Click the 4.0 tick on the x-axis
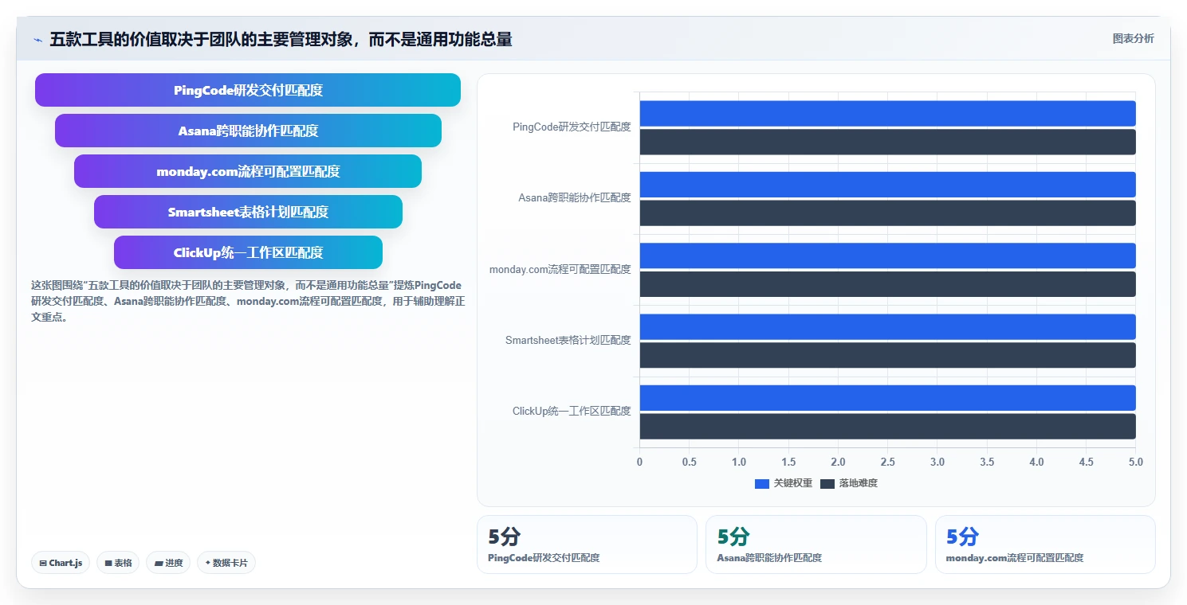Image resolution: width=1187 pixels, height=605 pixels. pyautogui.click(x=1036, y=462)
